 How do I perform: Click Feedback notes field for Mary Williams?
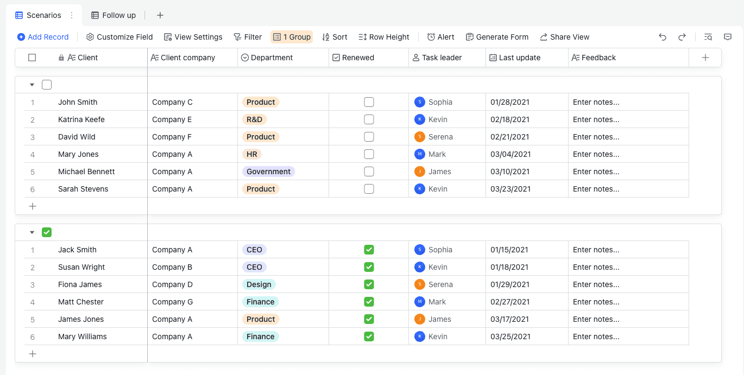tap(628, 336)
